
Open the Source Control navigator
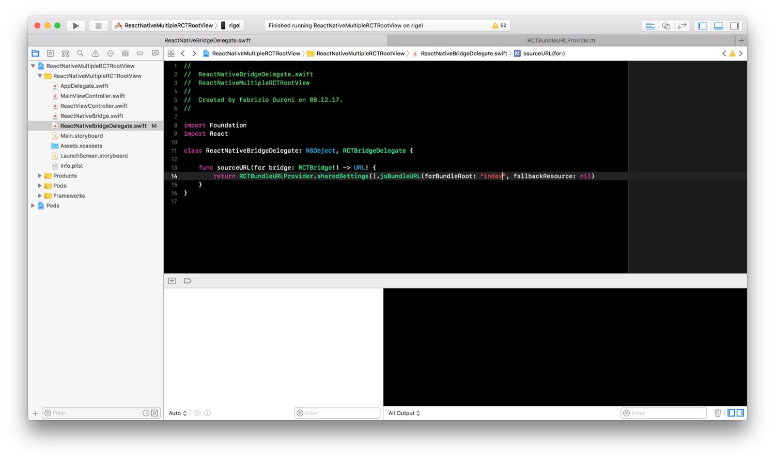point(50,53)
